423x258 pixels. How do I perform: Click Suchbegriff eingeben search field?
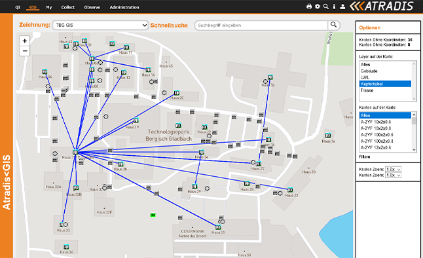(x=261, y=25)
